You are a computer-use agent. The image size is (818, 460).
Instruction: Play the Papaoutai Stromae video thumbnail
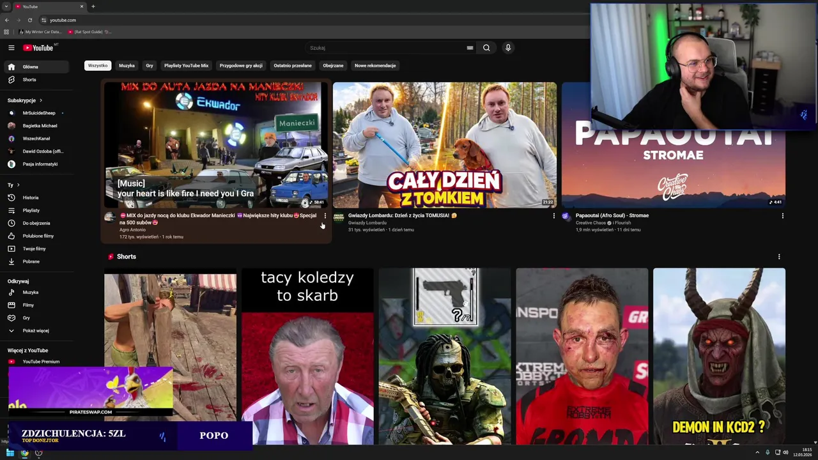point(674,145)
